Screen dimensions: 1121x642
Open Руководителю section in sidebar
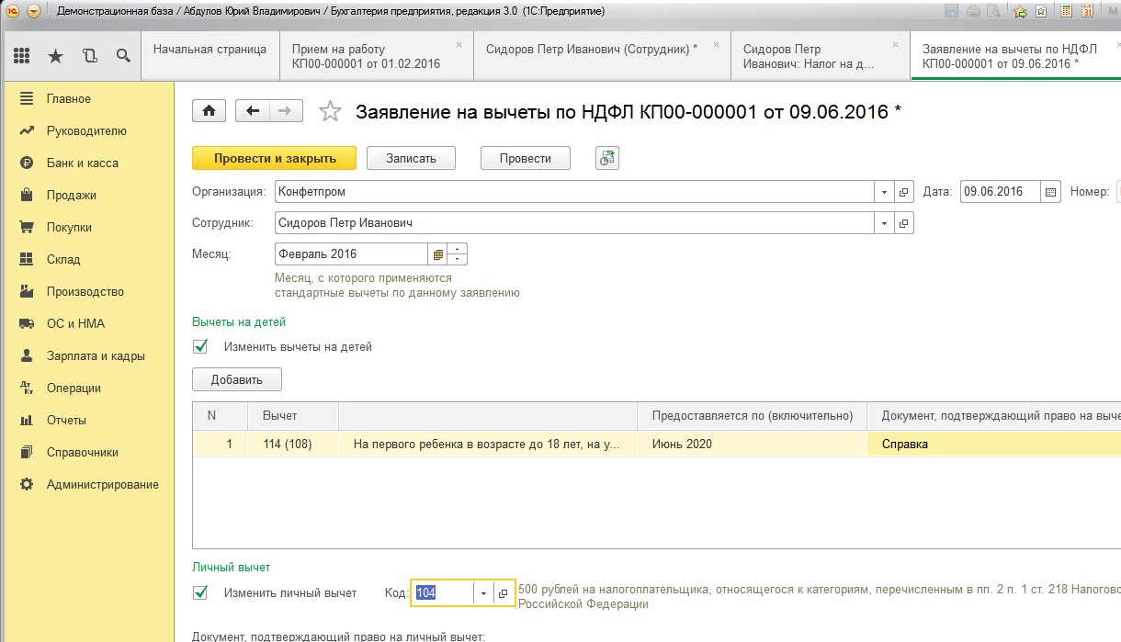tap(86, 130)
